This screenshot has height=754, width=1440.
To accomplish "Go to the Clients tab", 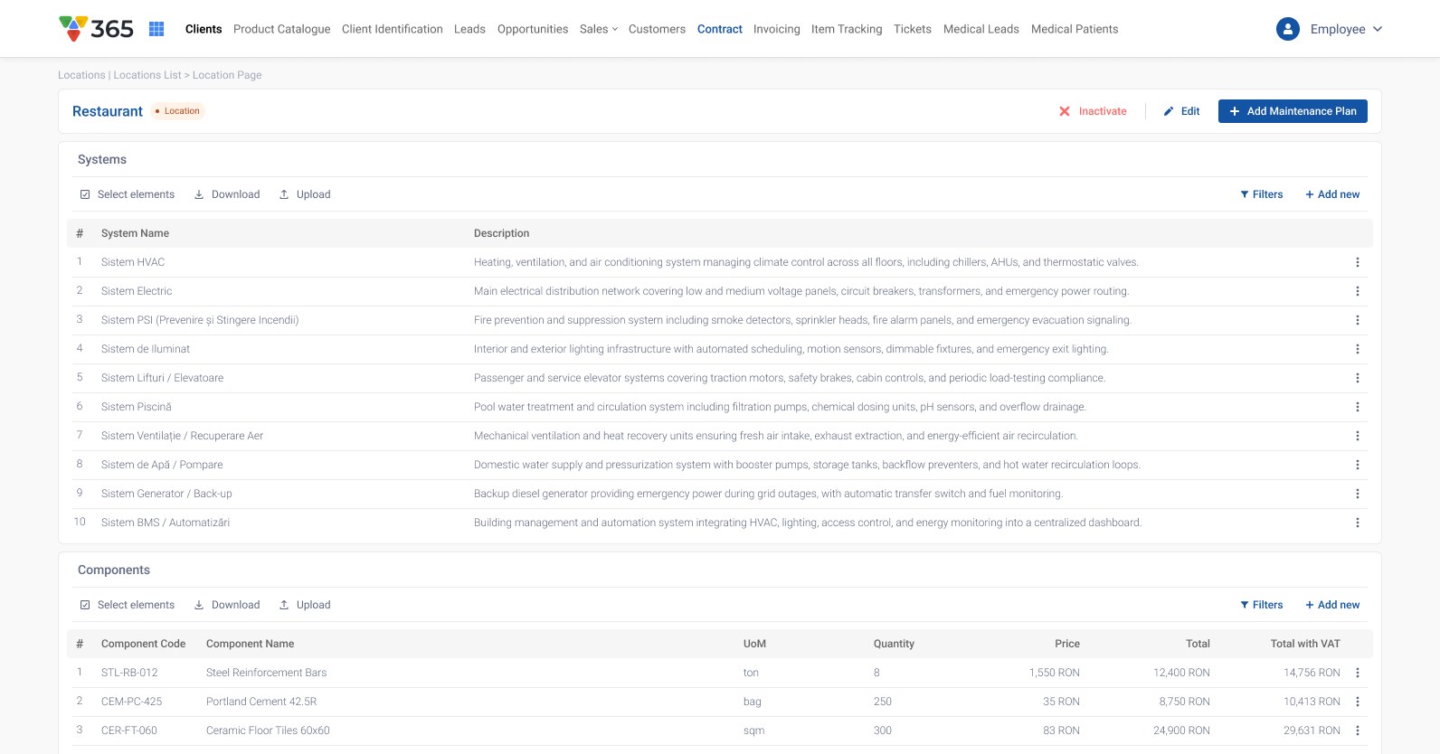I will pyautogui.click(x=204, y=29).
